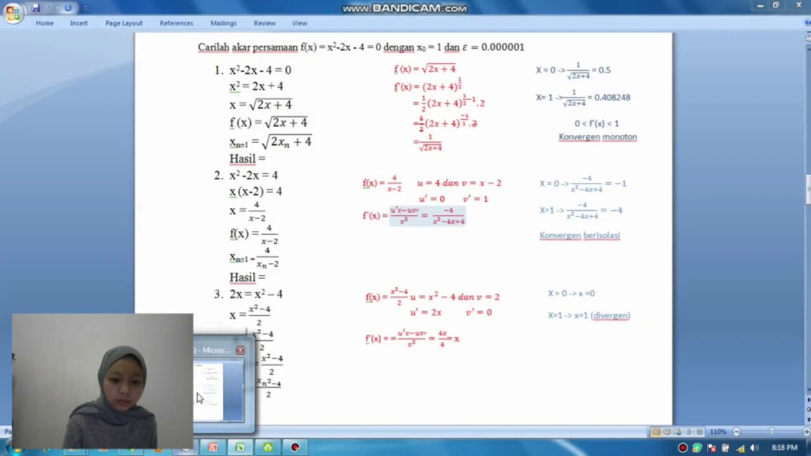Open the Insert ribbon tab
811x456 pixels.
(79, 23)
